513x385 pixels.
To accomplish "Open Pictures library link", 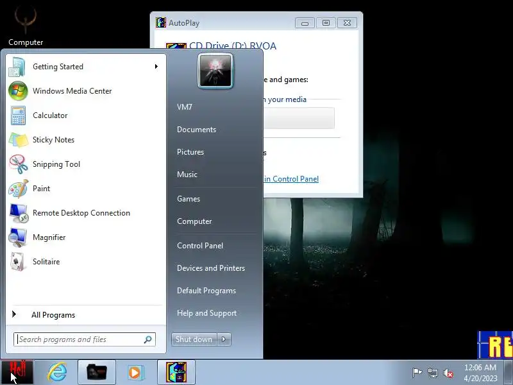I will point(190,152).
